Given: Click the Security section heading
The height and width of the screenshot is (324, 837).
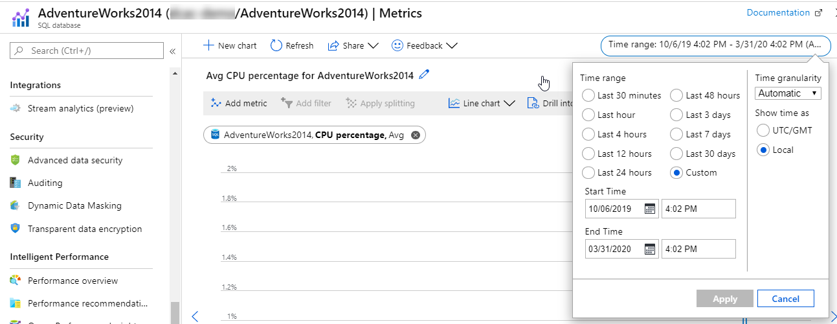Looking at the screenshot, I should coord(27,137).
